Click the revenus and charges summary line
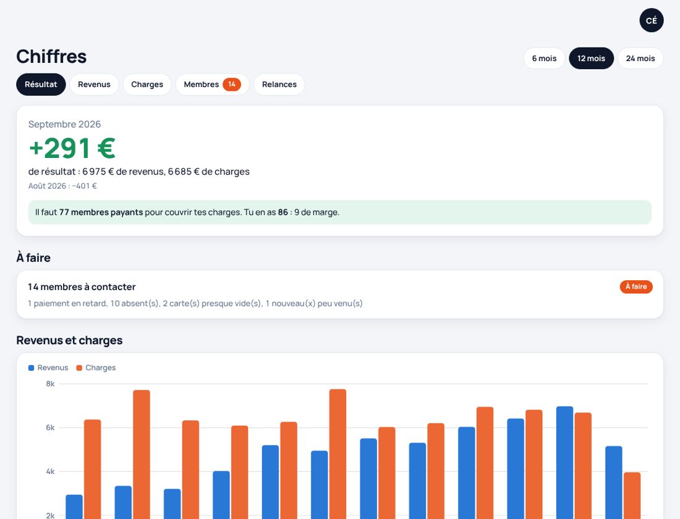This screenshot has width=680, height=519. point(138,172)
